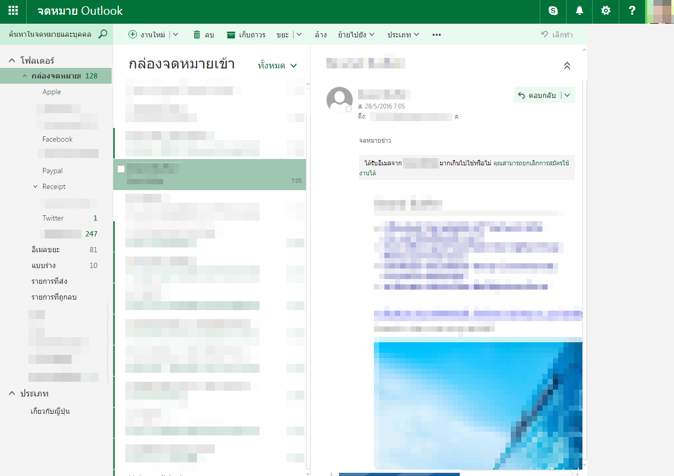Open Skype from the header bar
Image resolution: width=674 pixels, height=476 pixels.
tap(553, 11)
